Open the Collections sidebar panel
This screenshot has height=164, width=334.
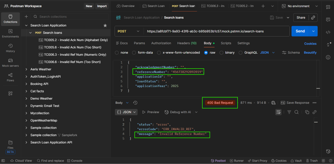coord(10,19)
